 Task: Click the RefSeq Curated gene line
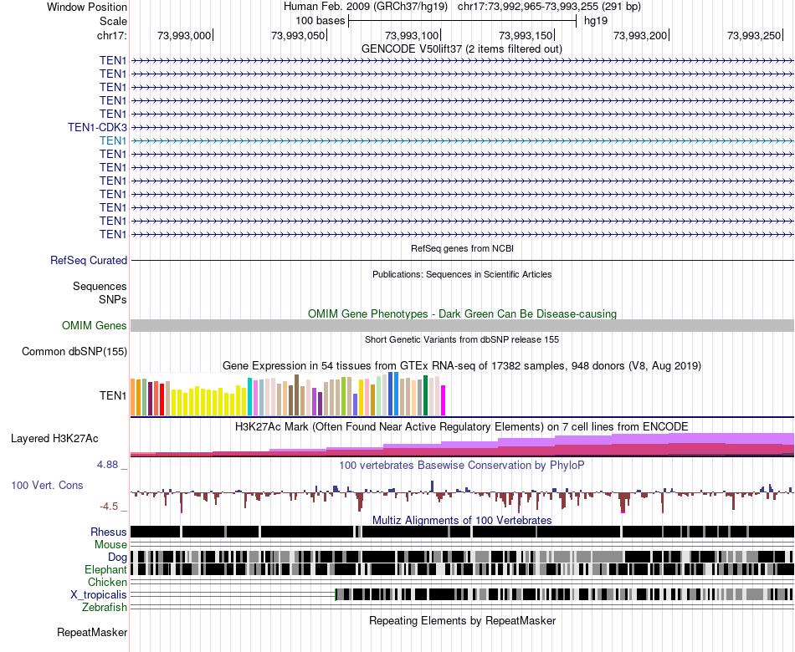tap(463, 261)
